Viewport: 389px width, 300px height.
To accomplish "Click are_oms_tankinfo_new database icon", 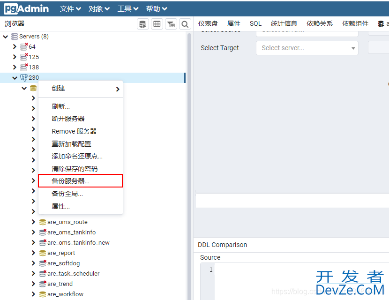I will coord(43,243).
